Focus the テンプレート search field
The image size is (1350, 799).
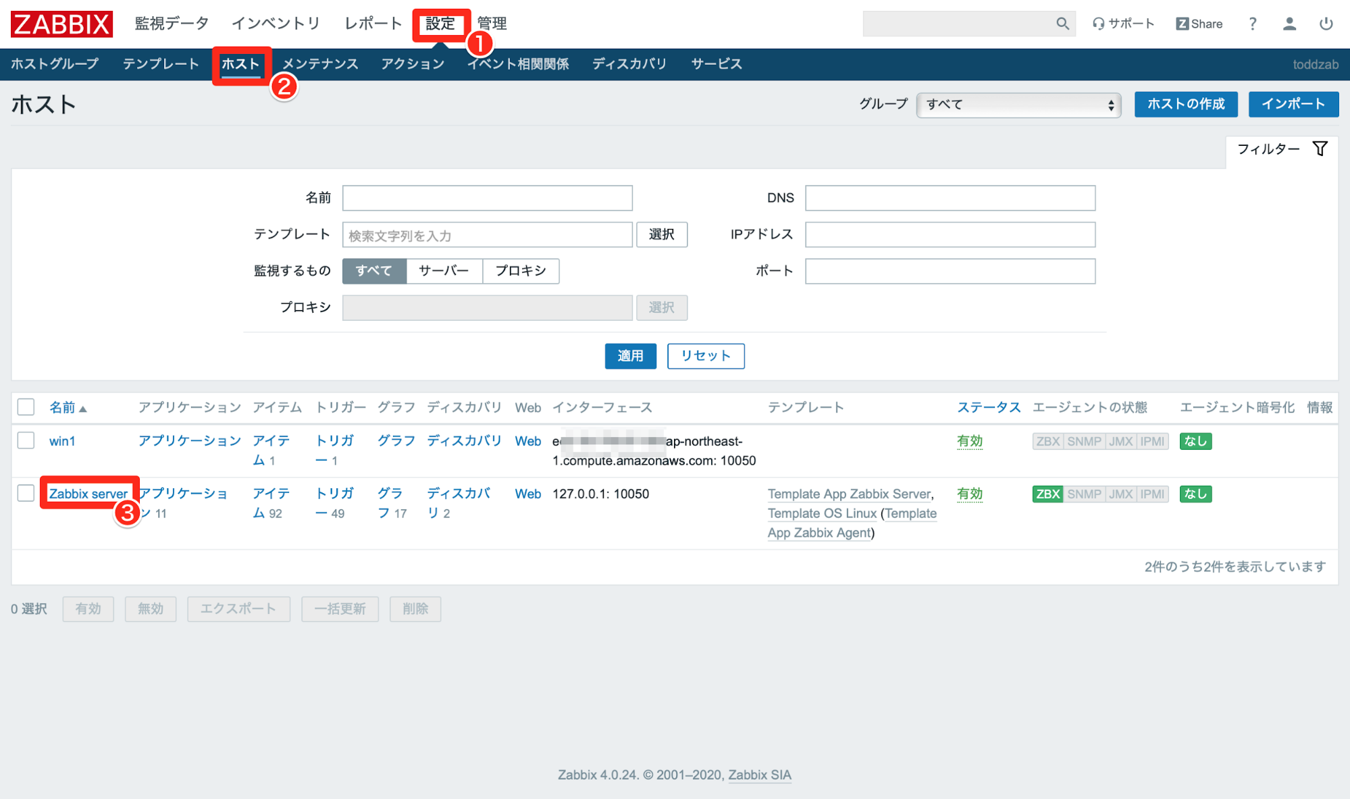(487, 234)
